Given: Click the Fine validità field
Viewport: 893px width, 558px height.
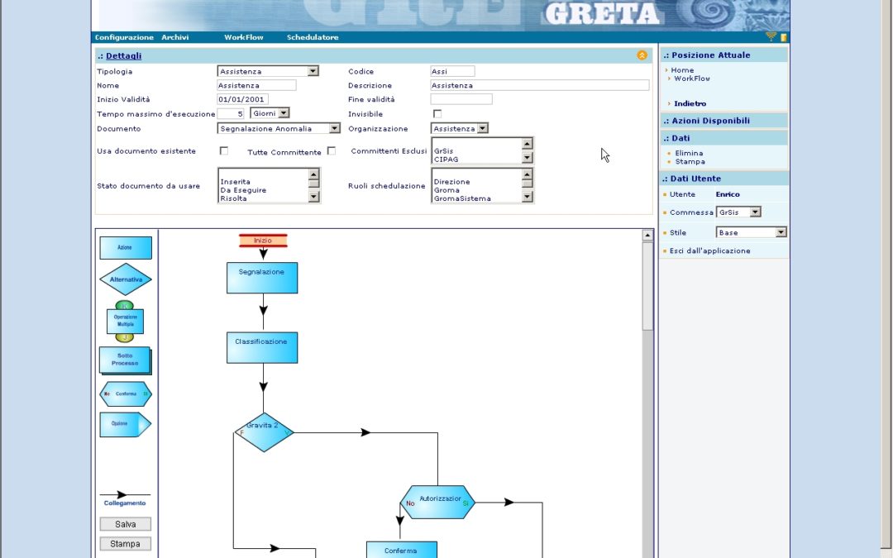Looking at the screenshot, I should click(x=461, y=99).
